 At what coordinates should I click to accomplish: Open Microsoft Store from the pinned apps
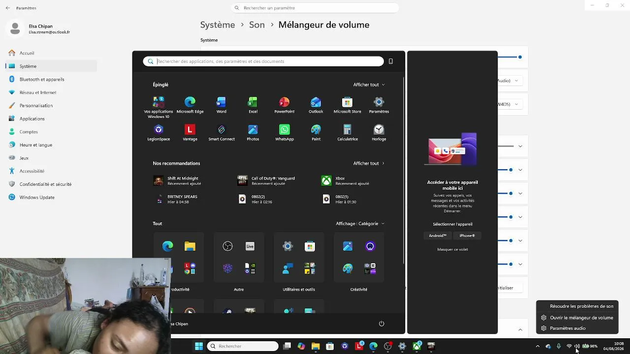[x=347, y=105]
